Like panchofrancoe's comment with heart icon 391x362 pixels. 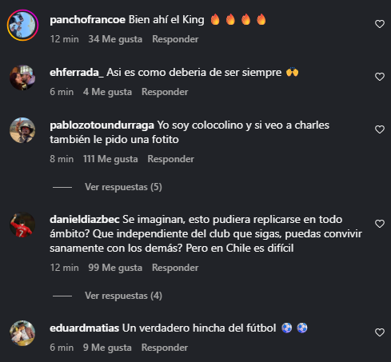click(380, 24)
